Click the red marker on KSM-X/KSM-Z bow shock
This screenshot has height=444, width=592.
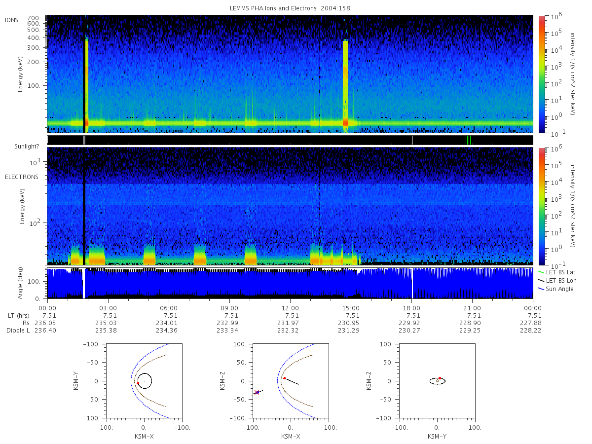[x=285, y=378]
